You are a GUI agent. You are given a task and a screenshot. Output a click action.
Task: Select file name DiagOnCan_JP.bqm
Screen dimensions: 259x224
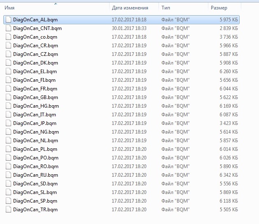pyautogui.click(x=35, y=123)
